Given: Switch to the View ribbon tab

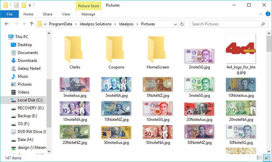Looking at the screenshot, I should click(66, 14).
